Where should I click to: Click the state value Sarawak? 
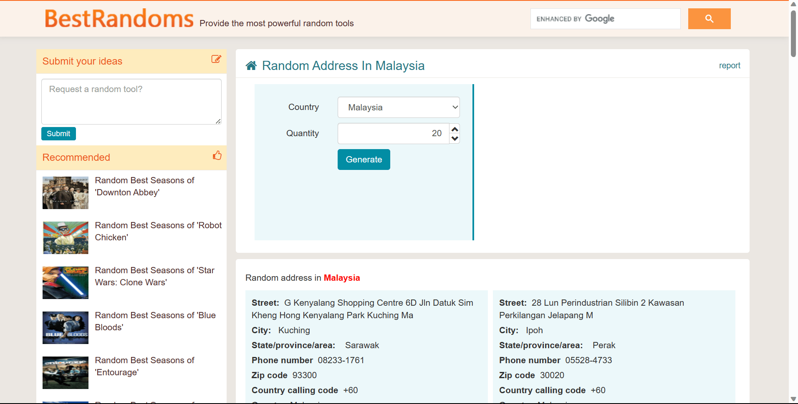click(362, 345)
